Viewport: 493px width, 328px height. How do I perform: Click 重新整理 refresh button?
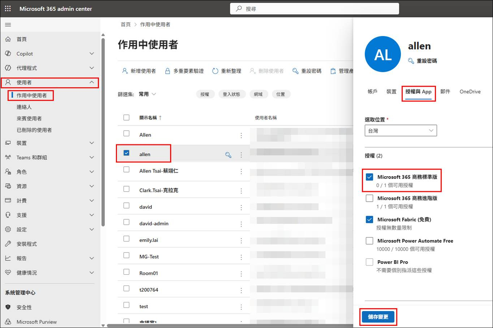pos(227,71)
